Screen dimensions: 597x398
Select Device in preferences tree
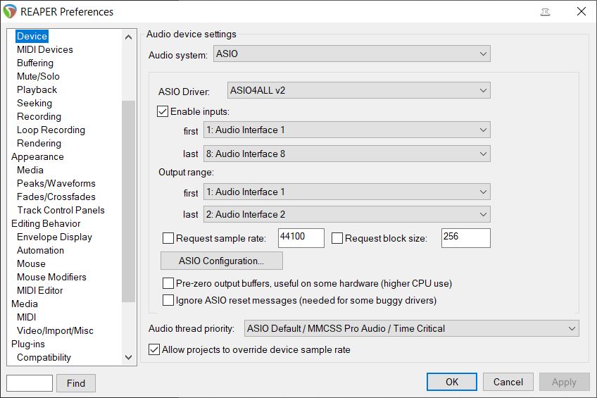(32, 36)
